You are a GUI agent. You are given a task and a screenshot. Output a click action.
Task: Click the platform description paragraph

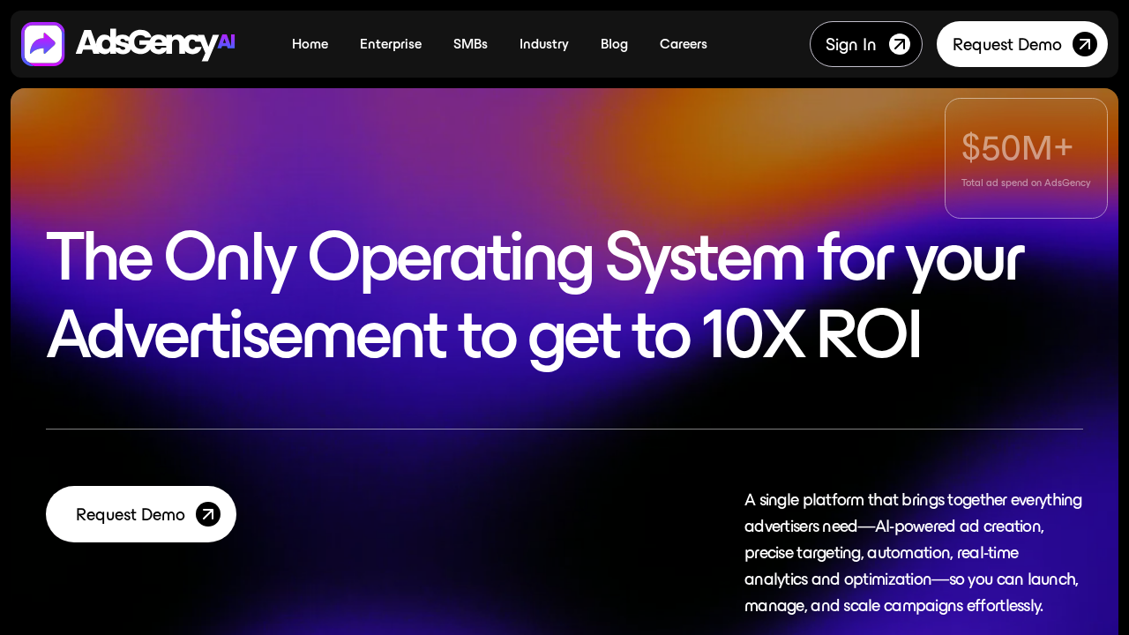913,552
